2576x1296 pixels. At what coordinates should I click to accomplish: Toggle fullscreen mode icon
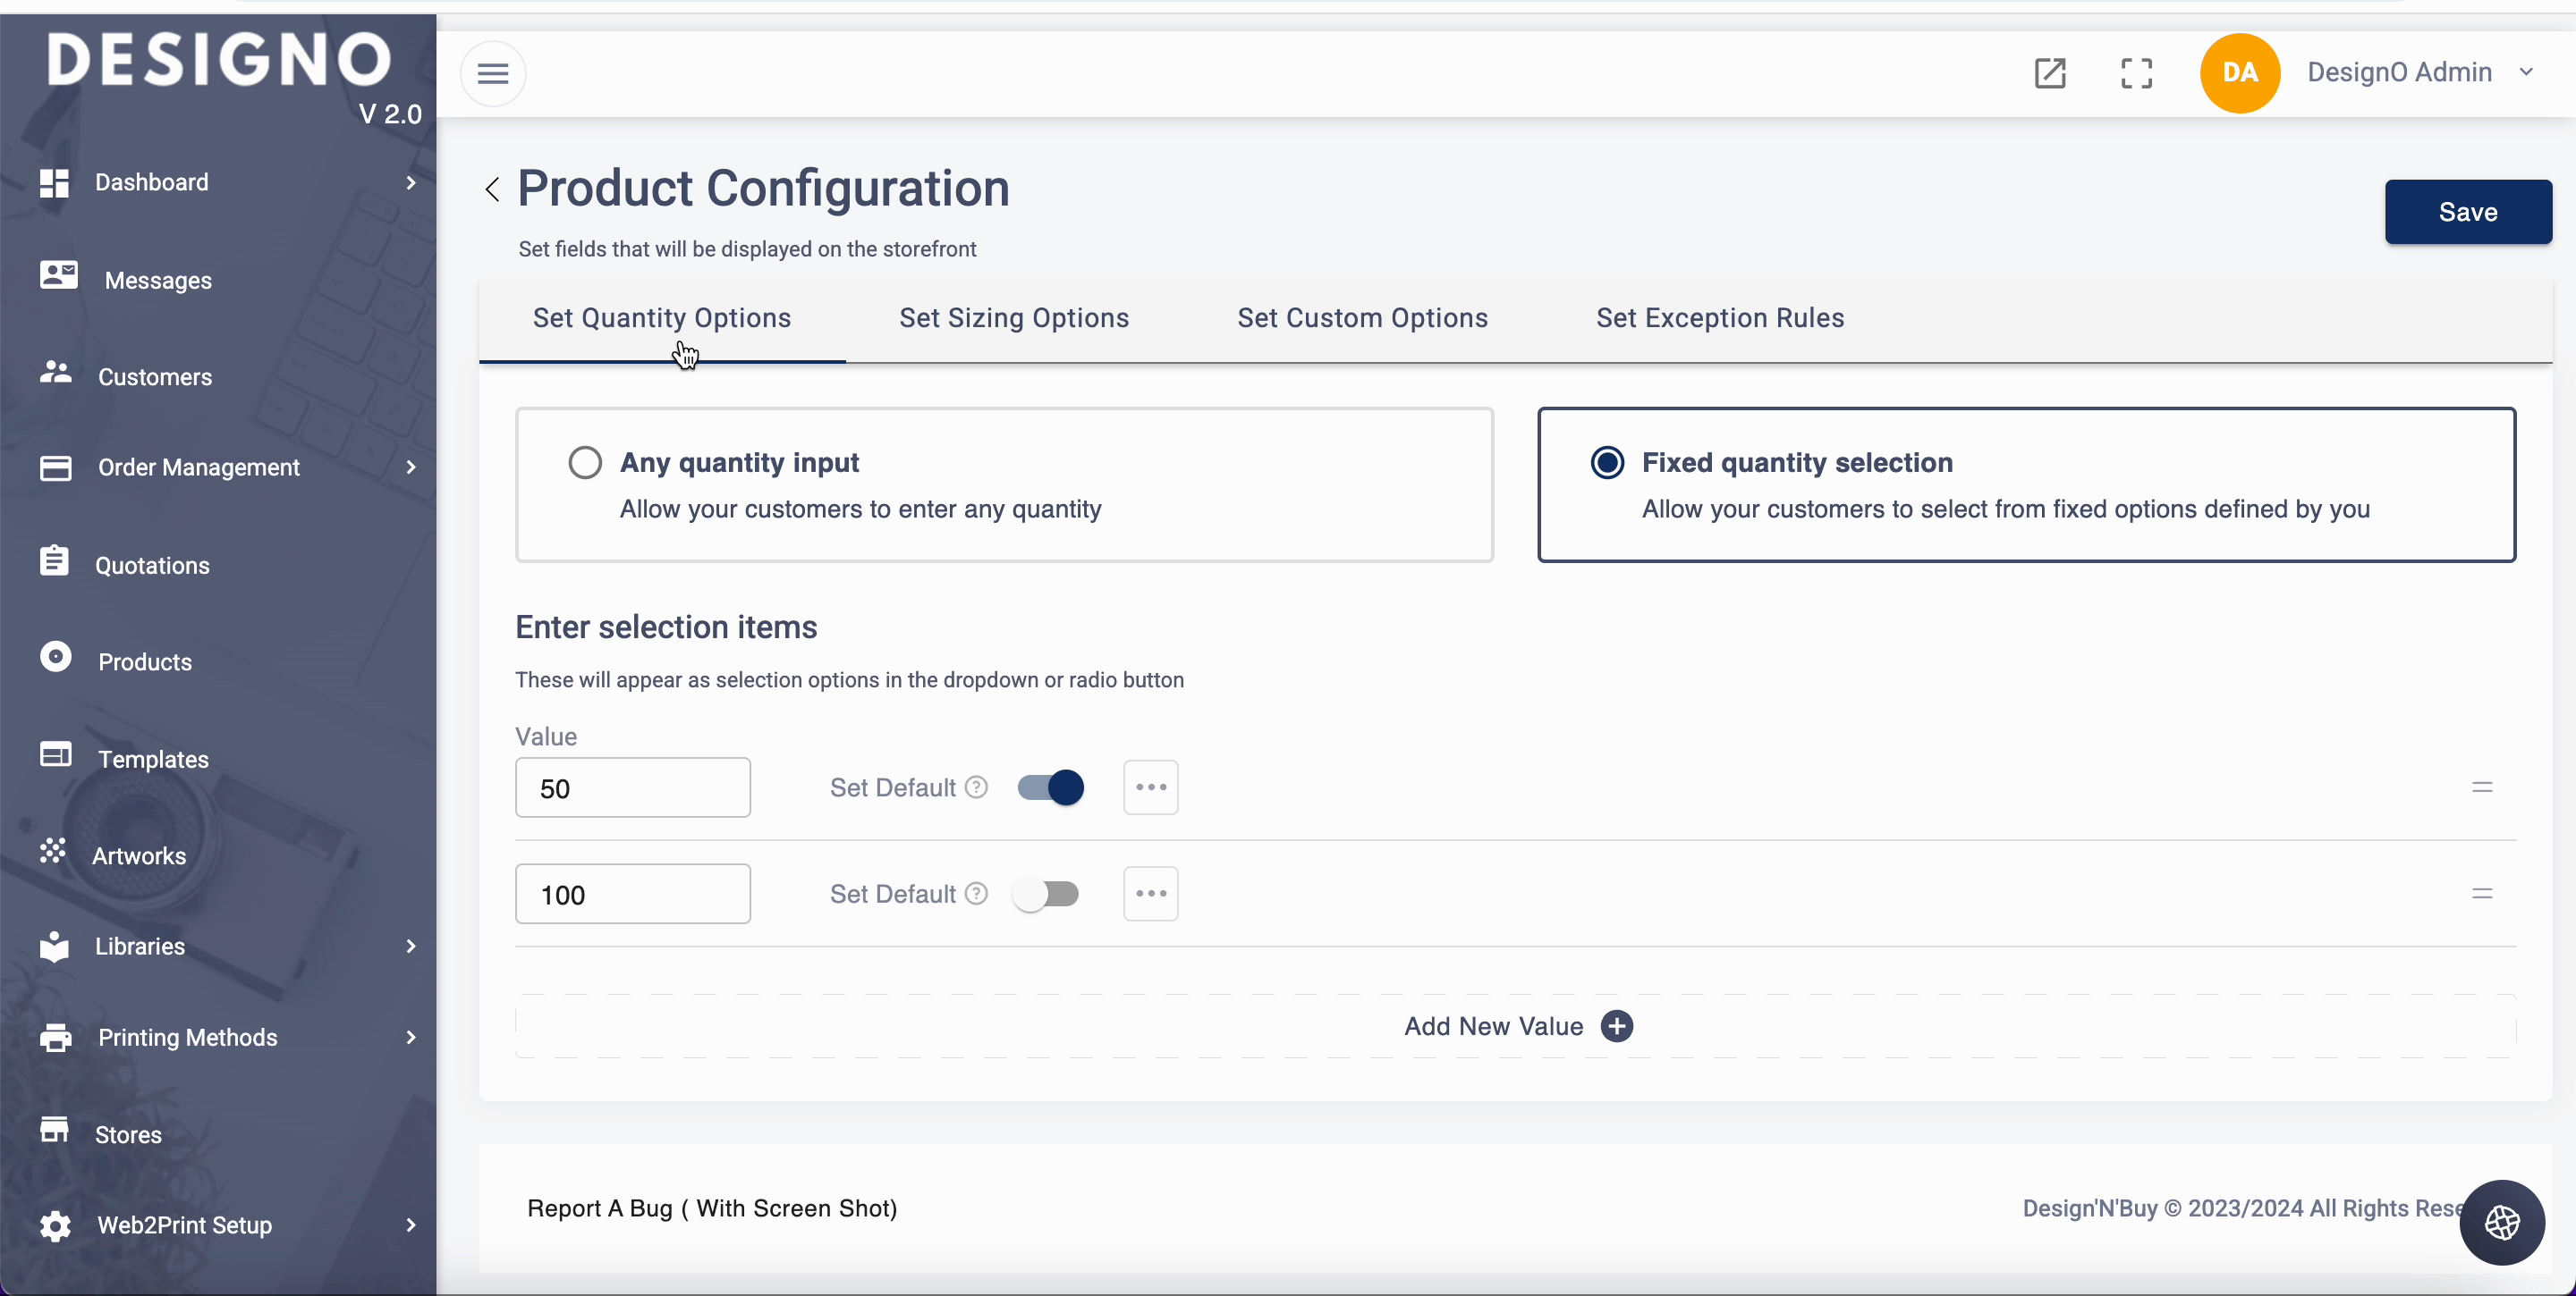pos(2136,73)
